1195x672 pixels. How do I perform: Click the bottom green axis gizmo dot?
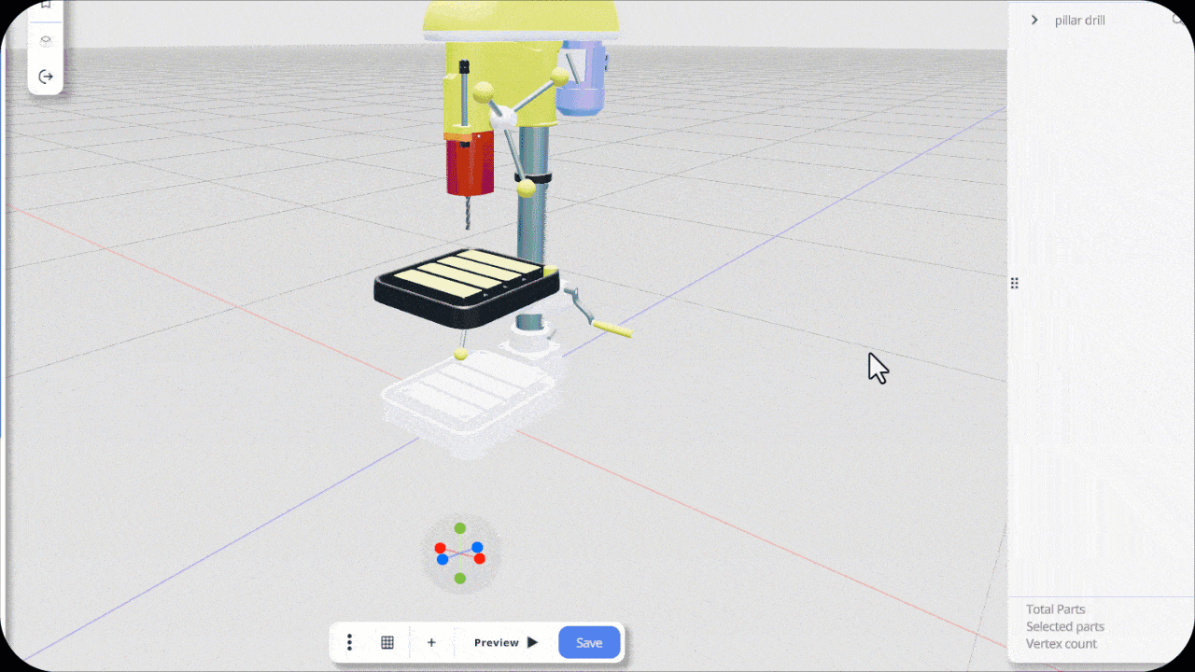460,579
